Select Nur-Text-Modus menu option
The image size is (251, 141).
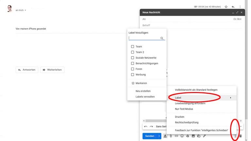tap(184, 109)
